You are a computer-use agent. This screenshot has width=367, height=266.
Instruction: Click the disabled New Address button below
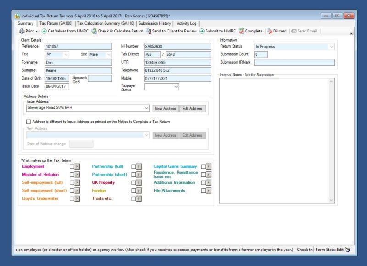(x=166, y=135)
